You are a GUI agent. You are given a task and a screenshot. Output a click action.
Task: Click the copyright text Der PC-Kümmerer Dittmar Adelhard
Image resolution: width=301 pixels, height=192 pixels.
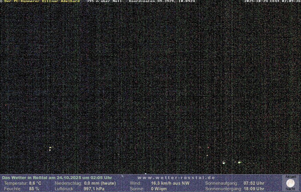pyautogui.click(x=42, y=1)
